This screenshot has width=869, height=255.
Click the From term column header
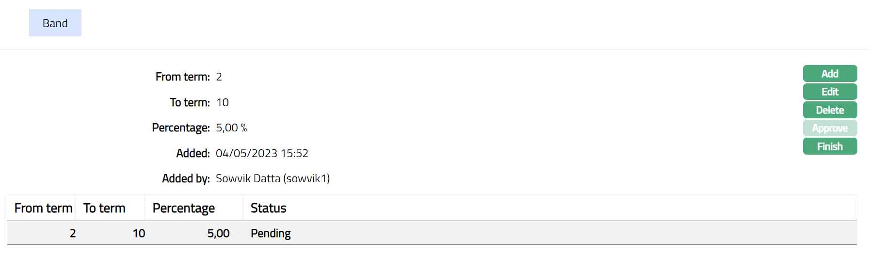pyautogui.click(x=43, y=208)
